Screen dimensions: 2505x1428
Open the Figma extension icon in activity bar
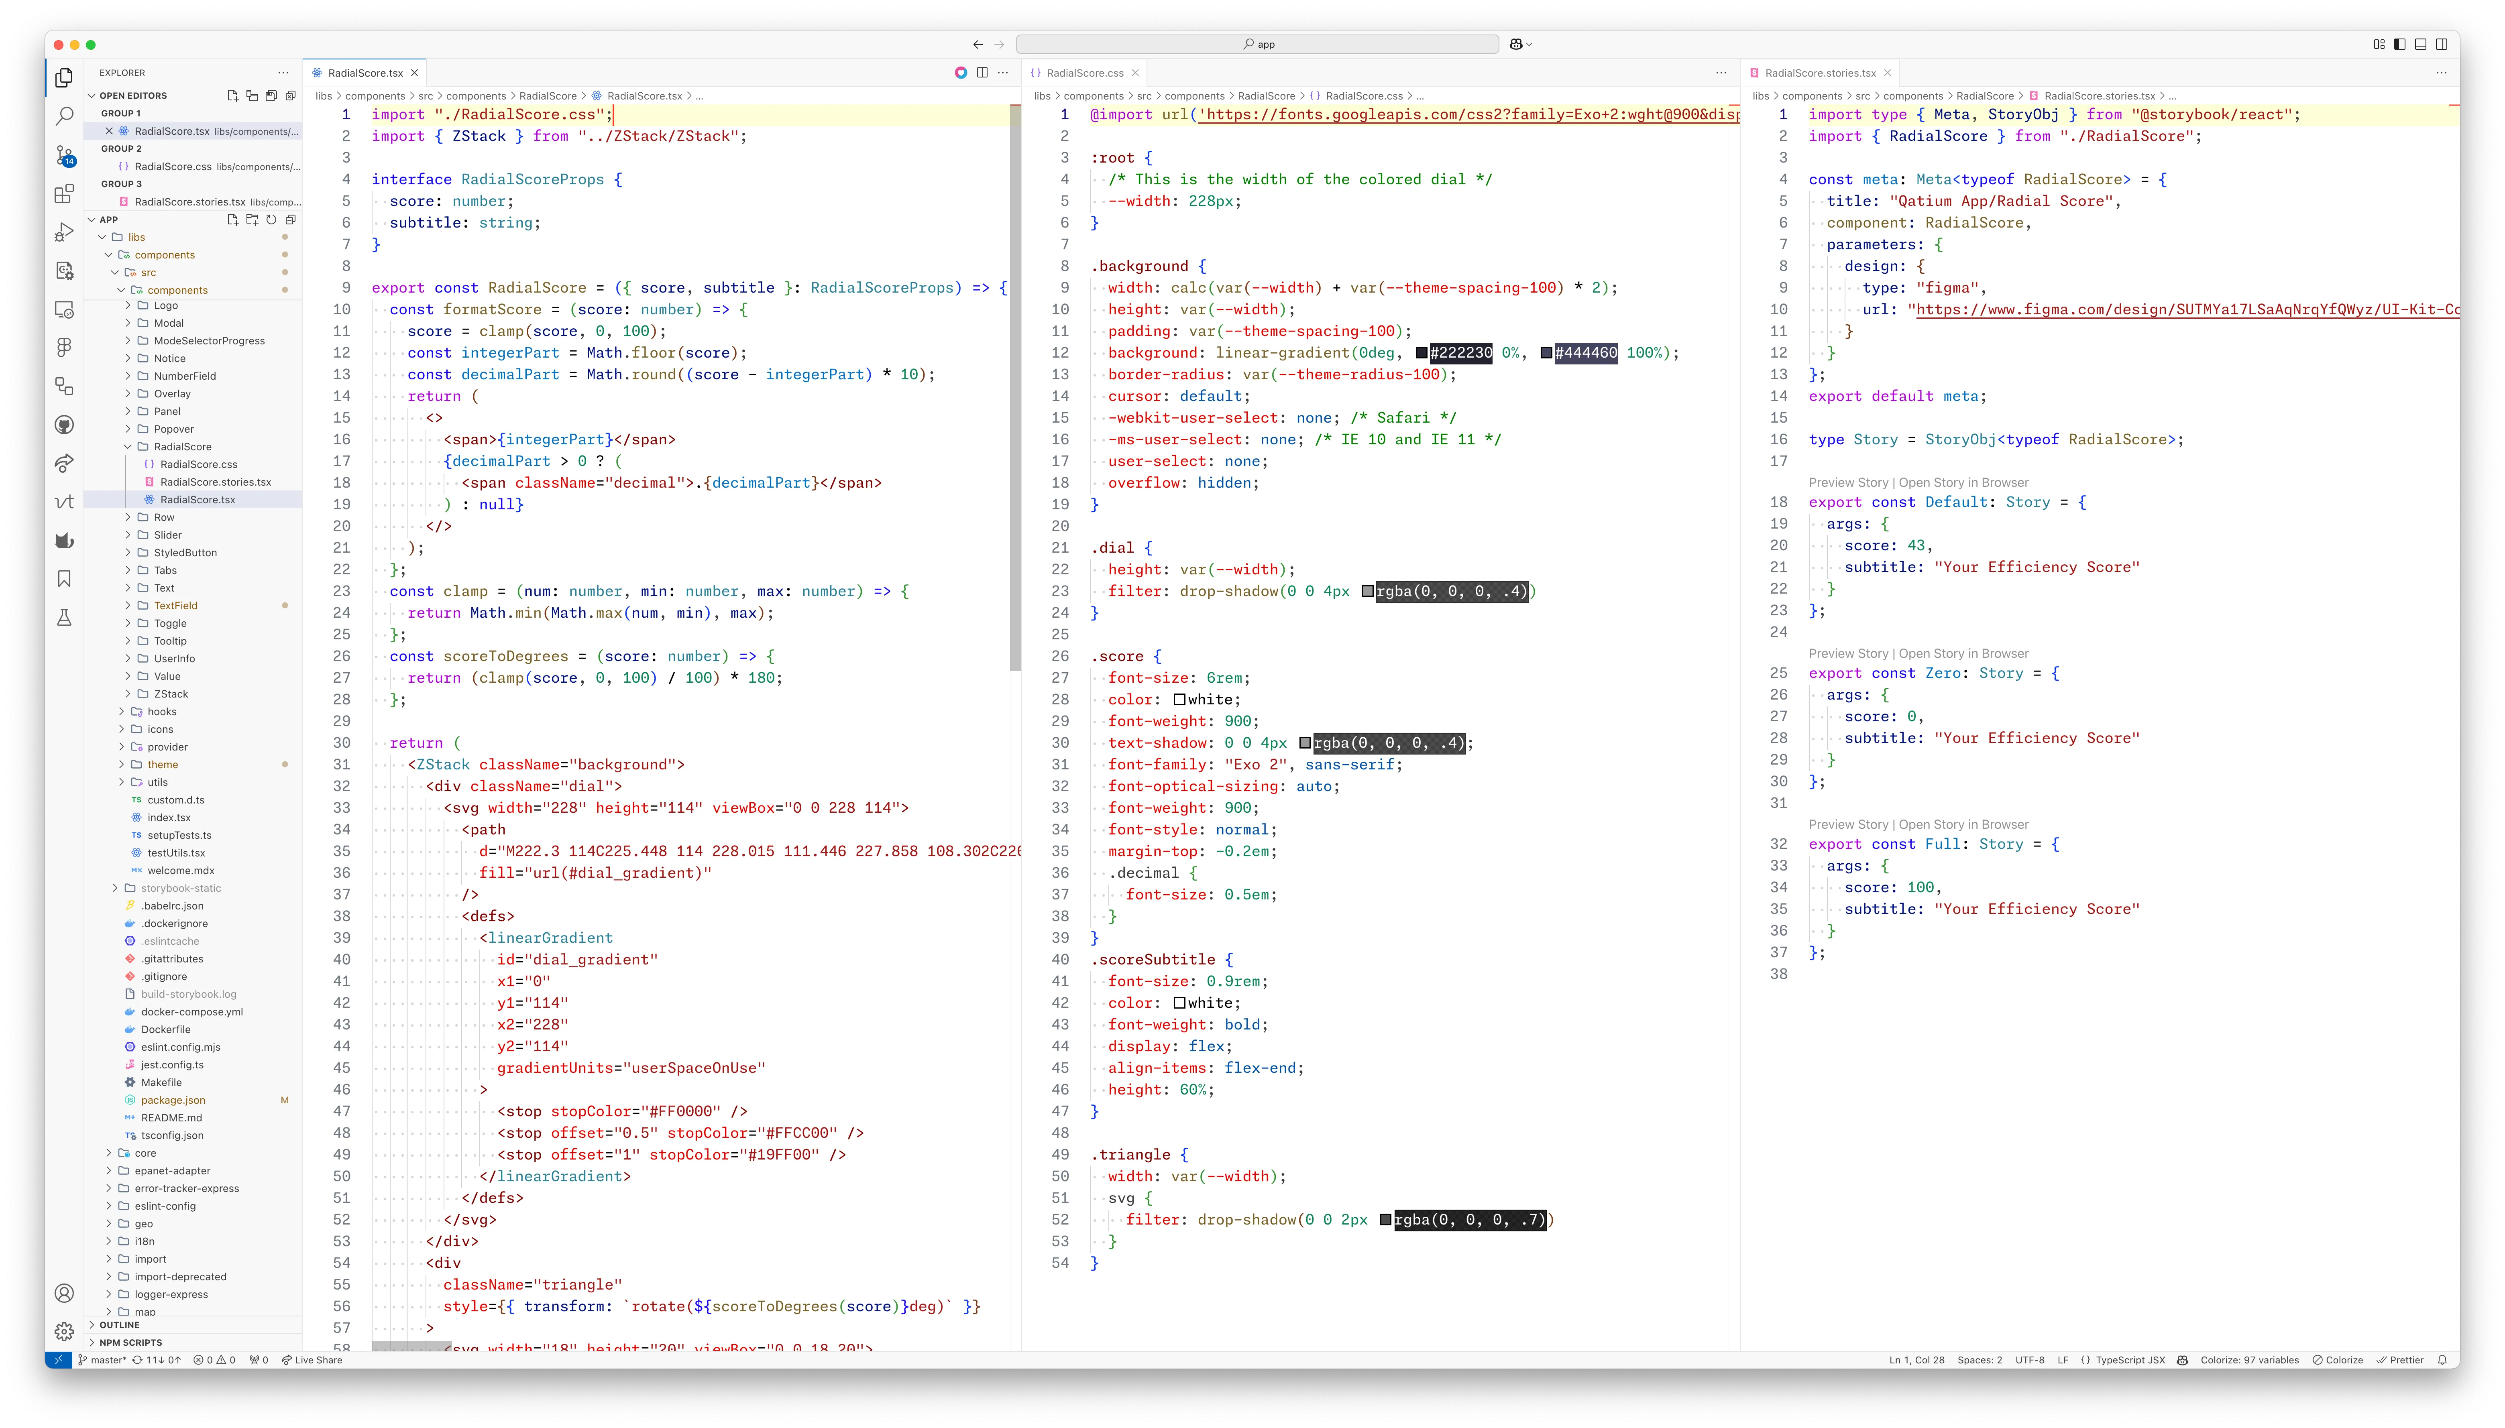point(64,347)
